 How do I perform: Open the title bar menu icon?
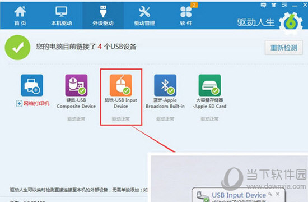click(284, 5)
